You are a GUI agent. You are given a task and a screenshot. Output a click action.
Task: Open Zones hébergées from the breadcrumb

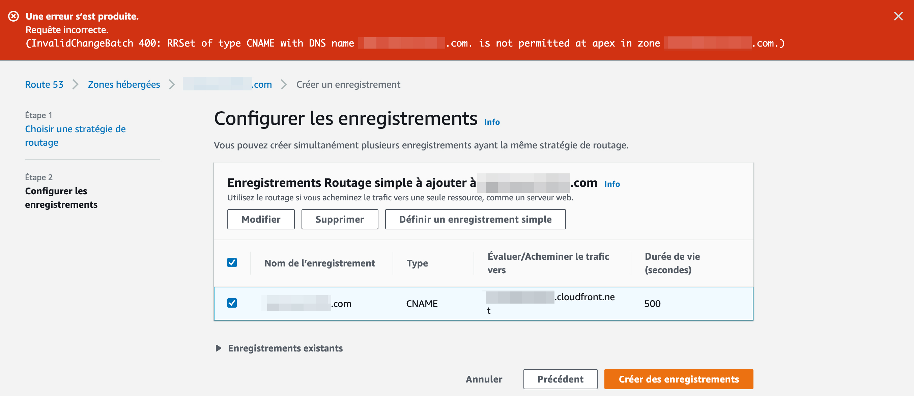[x=123, y=84]
